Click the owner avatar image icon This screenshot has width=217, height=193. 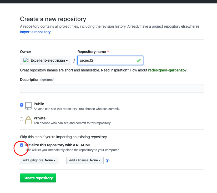[26, 60]
